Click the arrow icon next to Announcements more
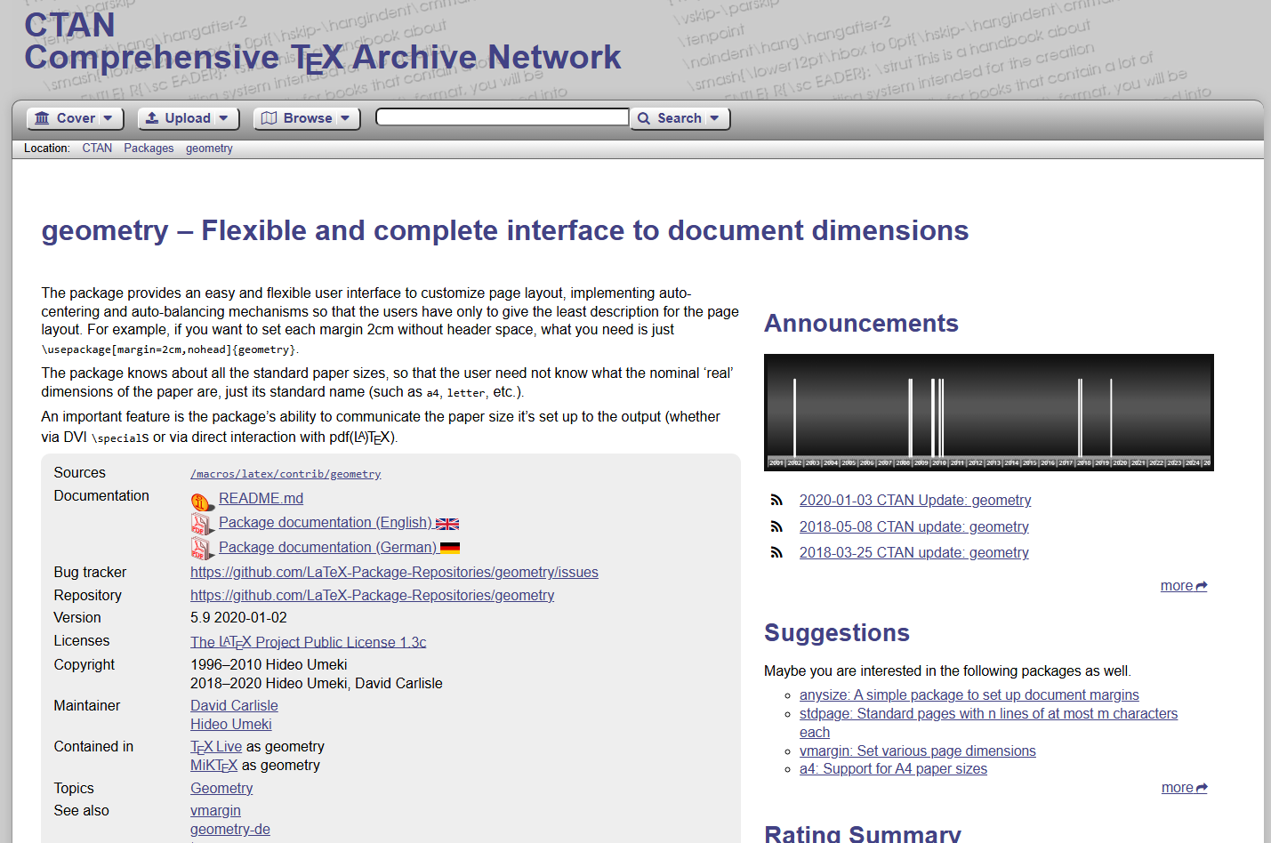Screen dimensions: 1271x843 [x=1202, y=586]
